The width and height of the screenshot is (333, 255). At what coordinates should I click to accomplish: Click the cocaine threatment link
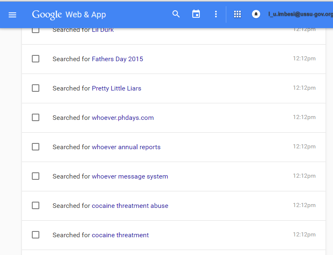pyautogui.click(x=120, y=235)
